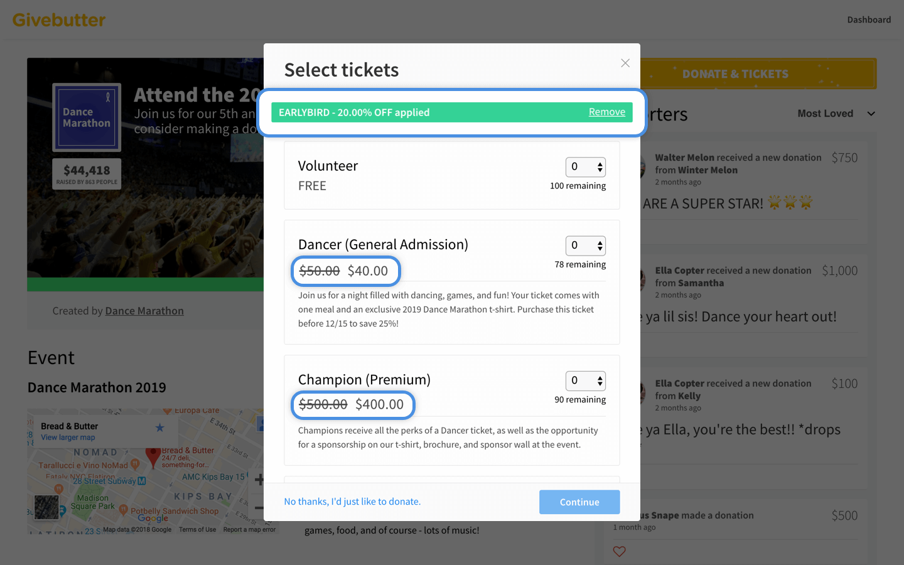904x565 pixels.
Task: Open the Dance Marathon creator link
Action: pos(144,311)
